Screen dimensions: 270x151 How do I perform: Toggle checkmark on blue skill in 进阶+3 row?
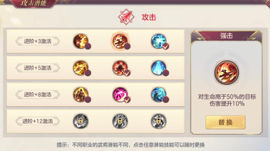coord(166,46)
